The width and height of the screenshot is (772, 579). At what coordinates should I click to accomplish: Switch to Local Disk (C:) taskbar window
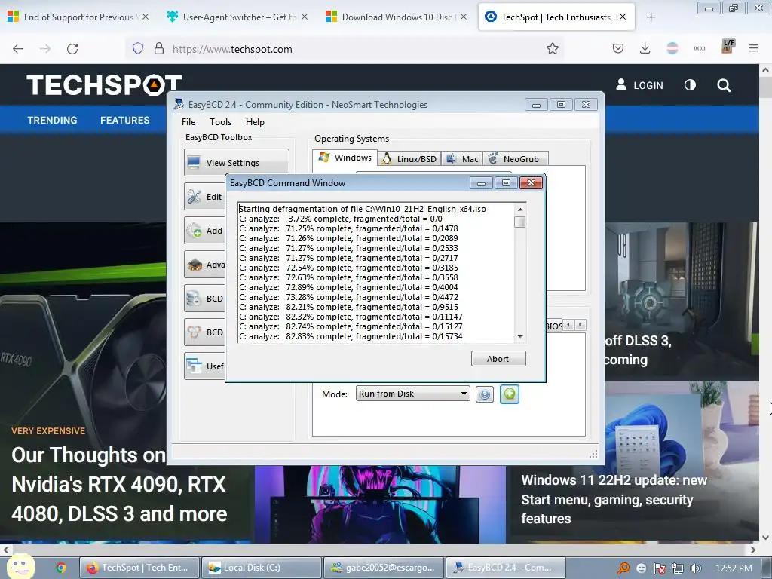[262, 568]
